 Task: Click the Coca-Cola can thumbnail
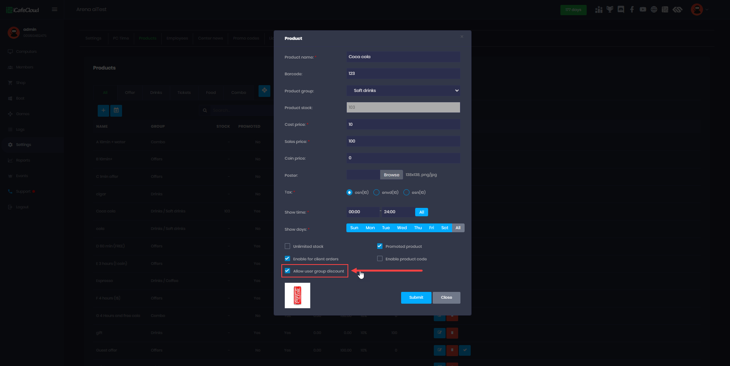(297, 295)
